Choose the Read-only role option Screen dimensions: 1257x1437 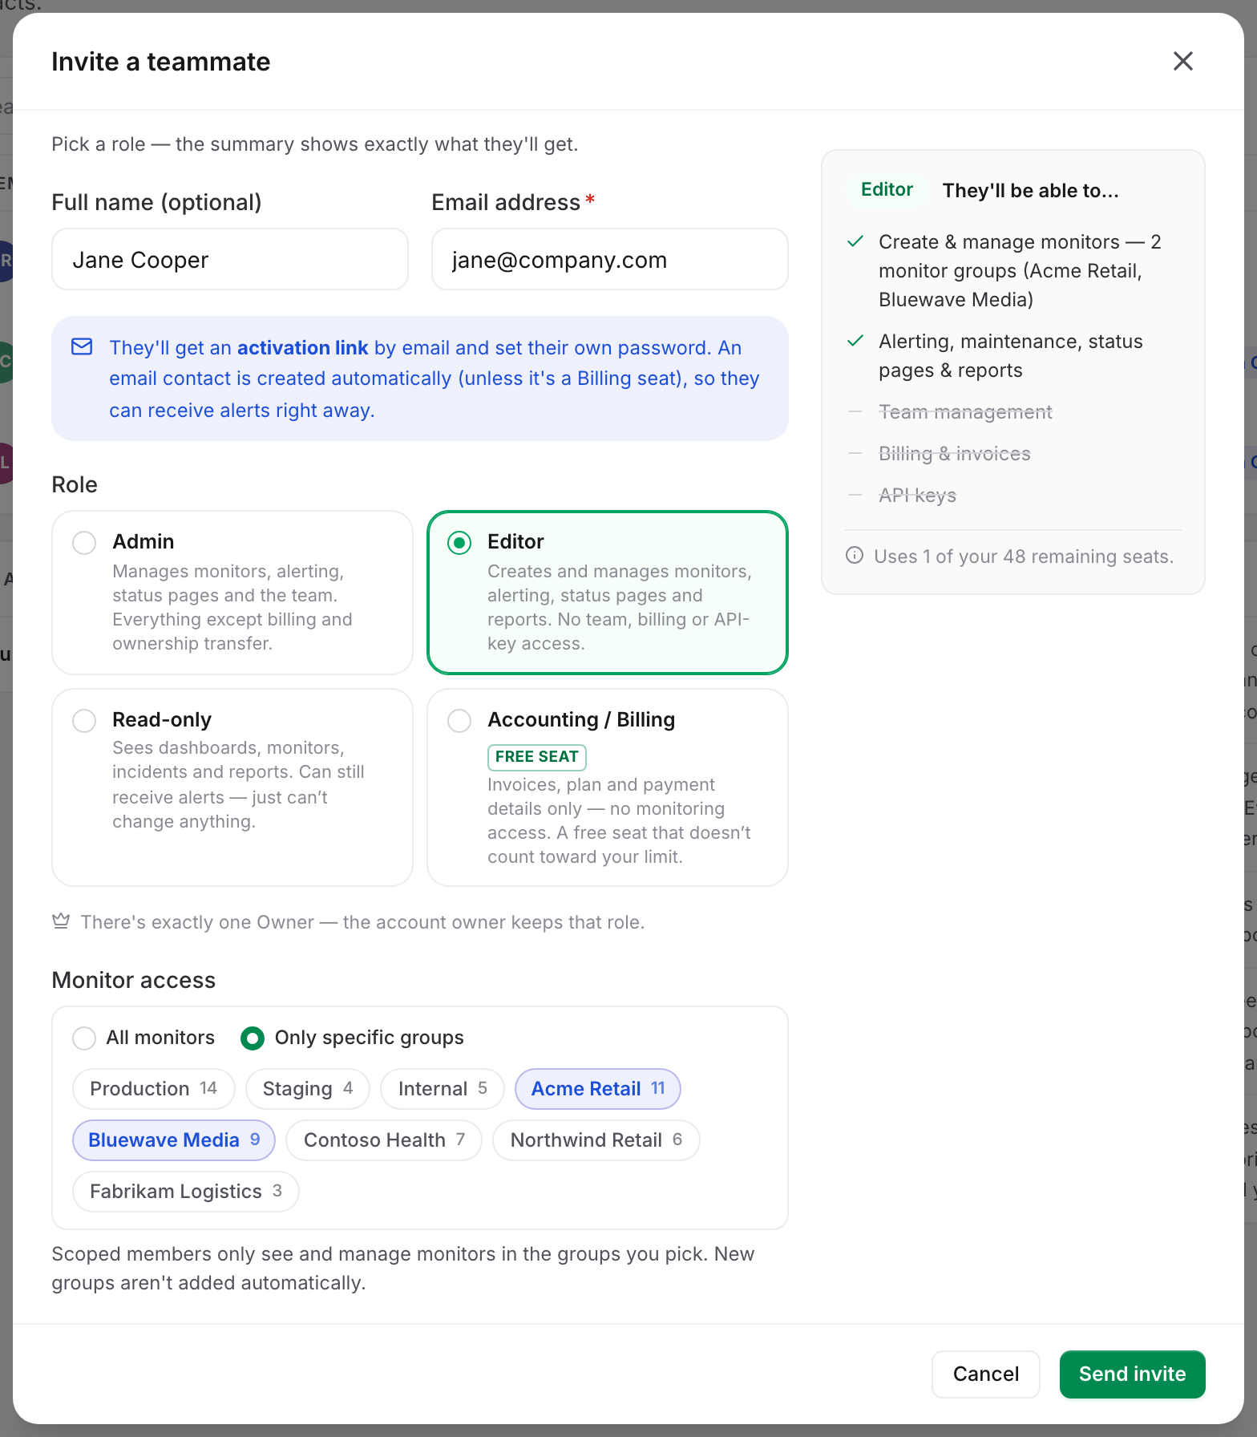[x=232, y=787]
